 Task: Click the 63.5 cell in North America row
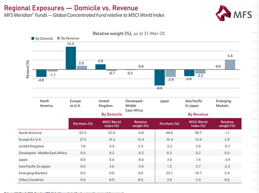click(83, 133)
